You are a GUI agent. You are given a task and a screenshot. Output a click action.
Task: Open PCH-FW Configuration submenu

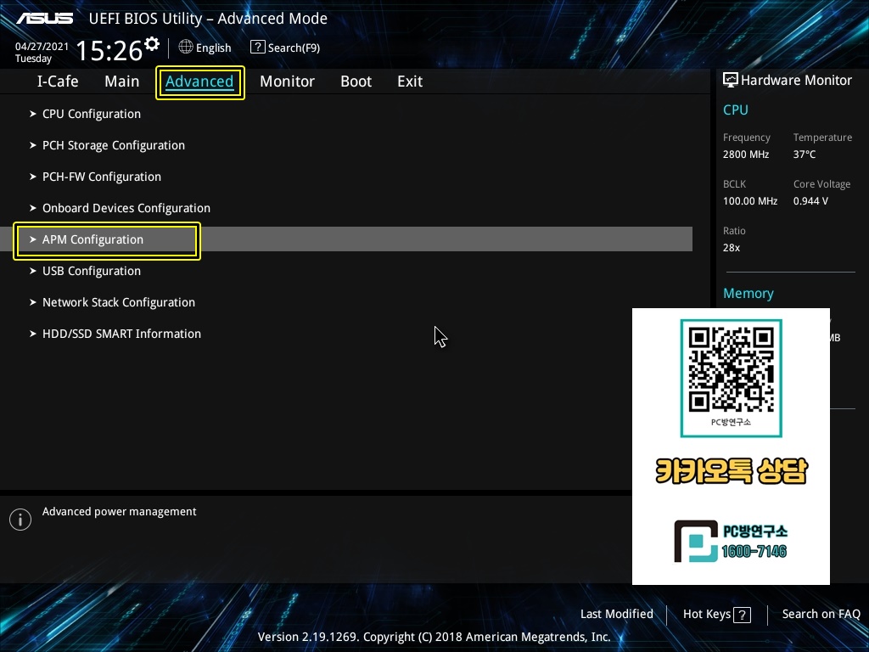tap(102, 177)
